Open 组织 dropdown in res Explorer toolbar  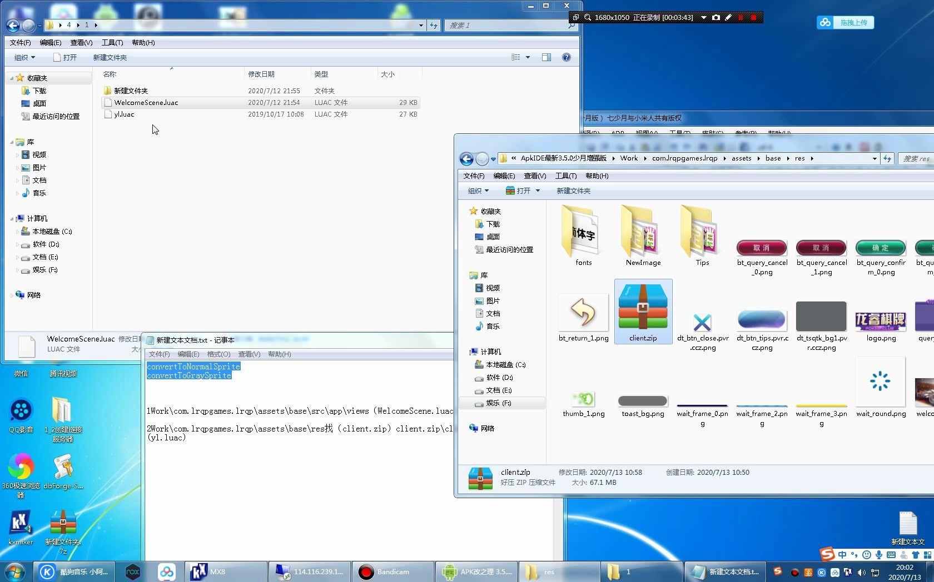(478, 190)
